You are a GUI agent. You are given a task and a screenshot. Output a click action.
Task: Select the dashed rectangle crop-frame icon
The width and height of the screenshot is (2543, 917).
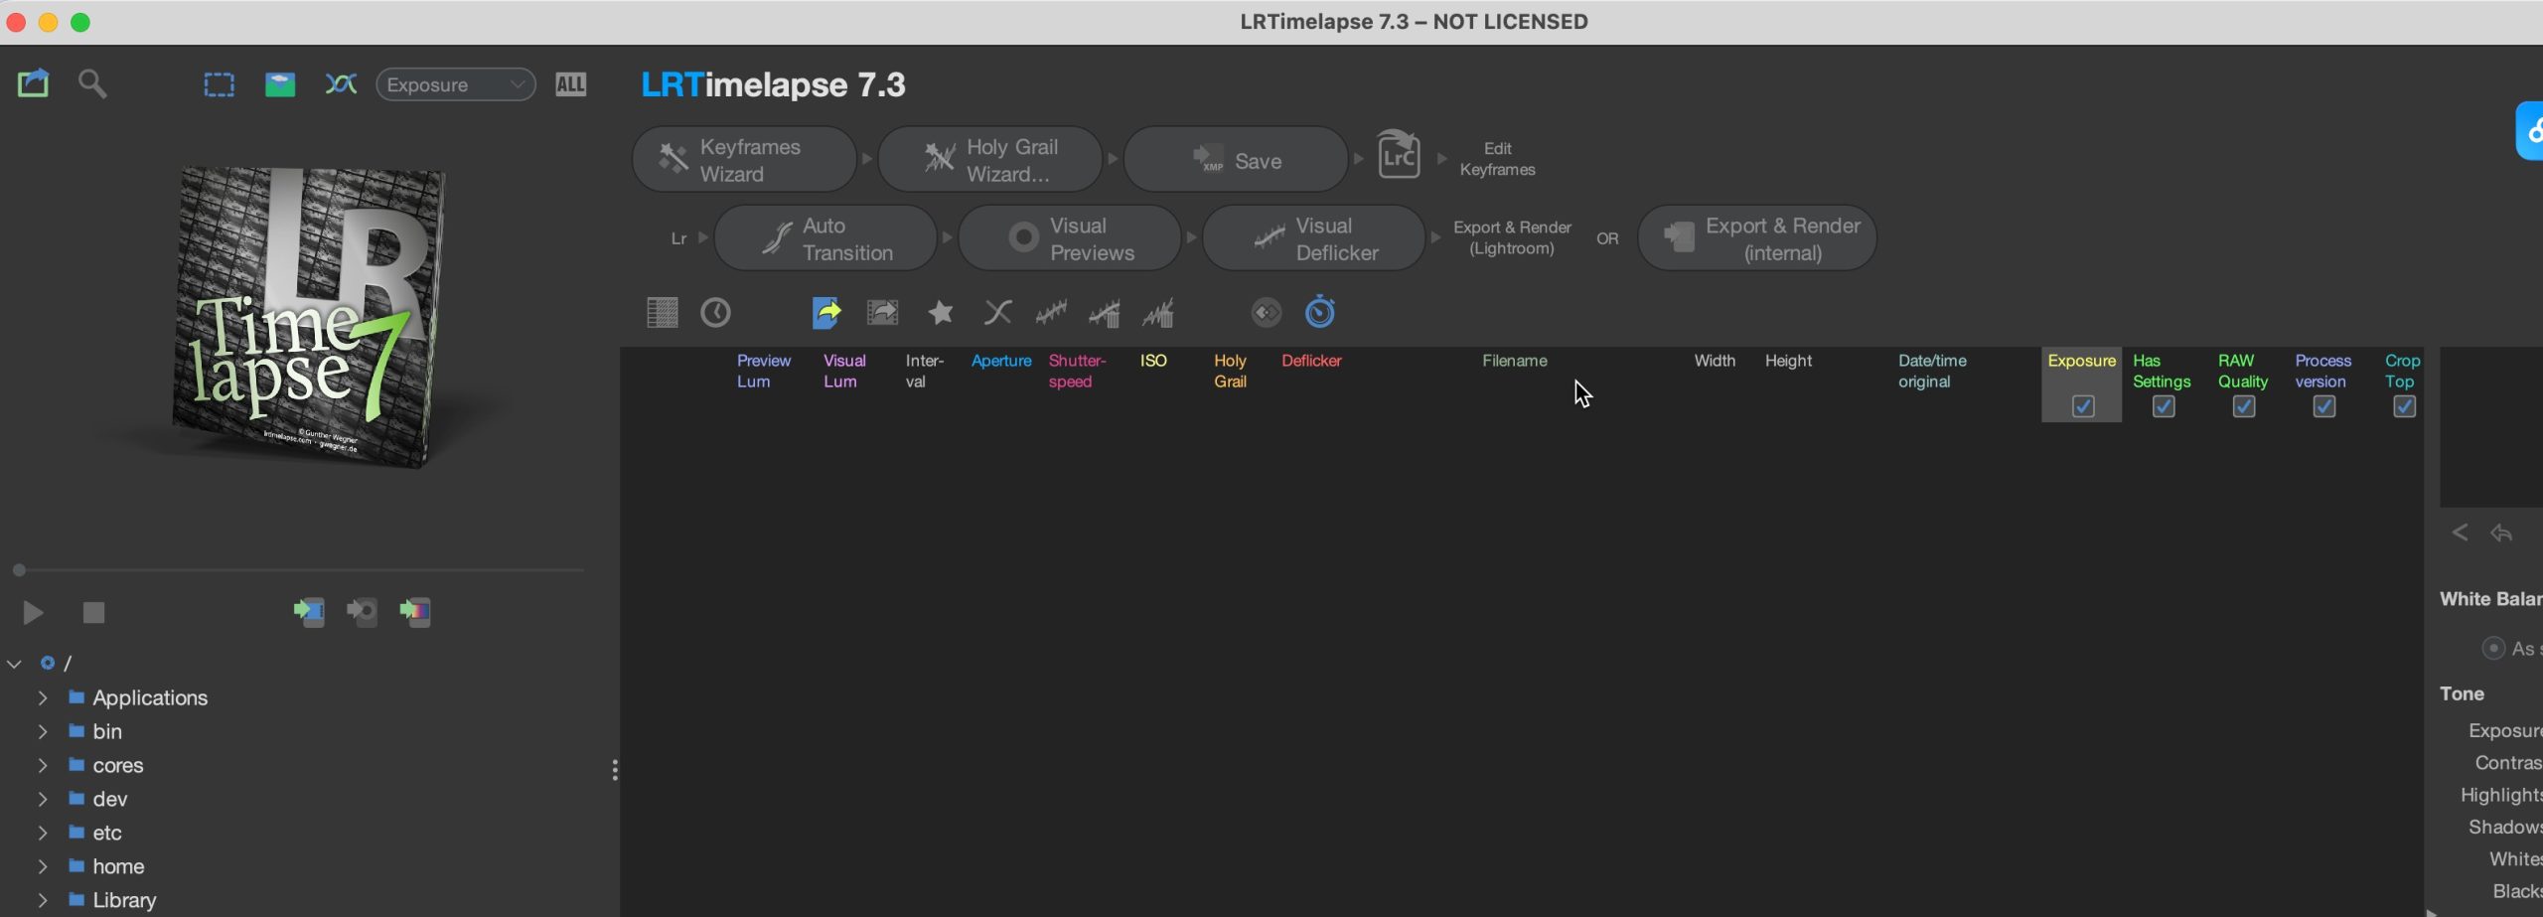click(x=219, y=84)
